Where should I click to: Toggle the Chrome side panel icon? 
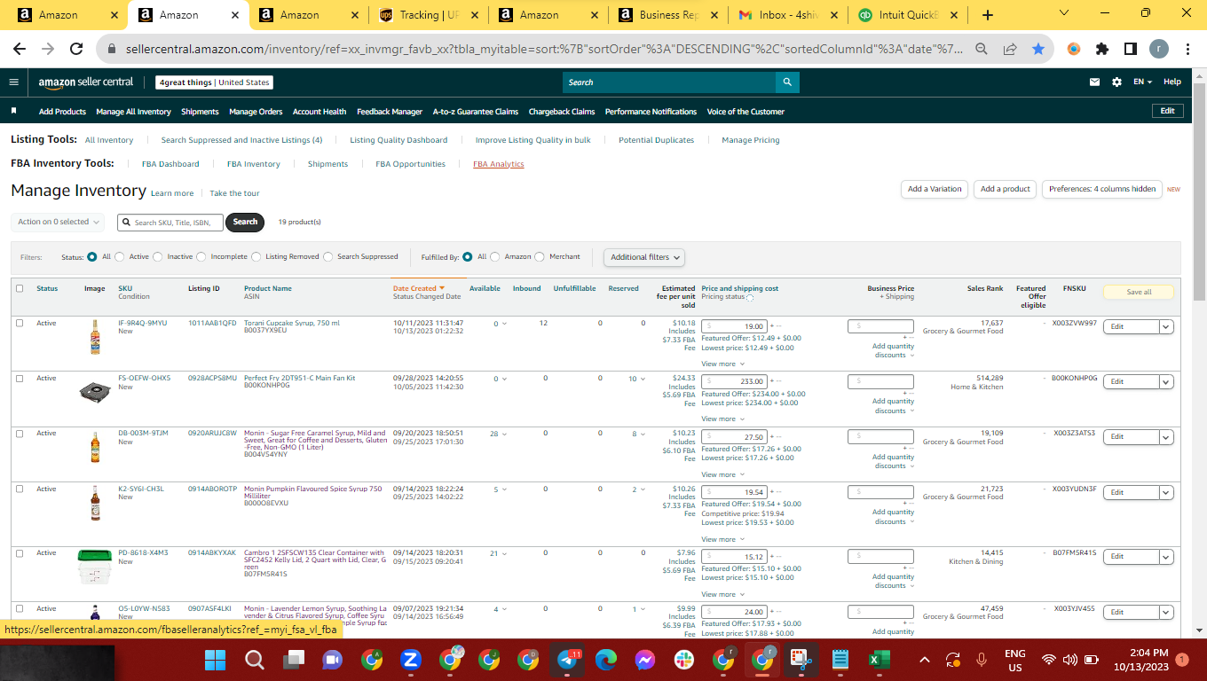point(1131,50)
